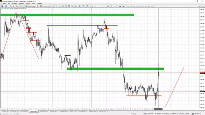205x115 pixels.
Task: Select the Fibonacci Retracement tool
Action: pos(111,6)
